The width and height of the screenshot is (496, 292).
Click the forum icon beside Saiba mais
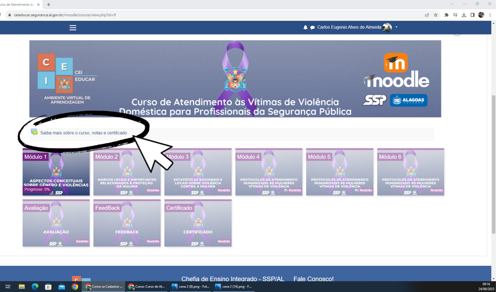34,132
